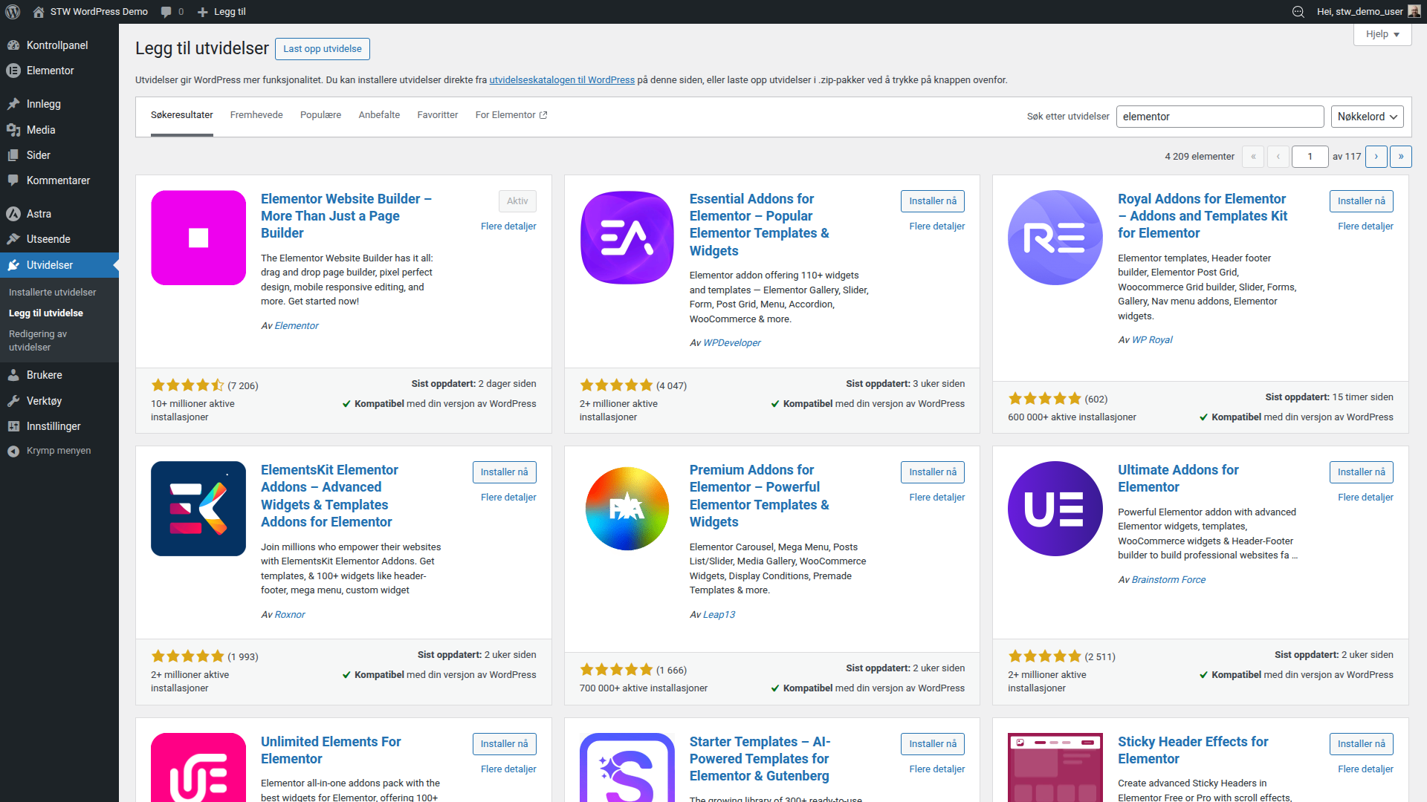Install Essential Addons for Elementor now
Viewport: 1427px width, 802px height.
point(933,201)
